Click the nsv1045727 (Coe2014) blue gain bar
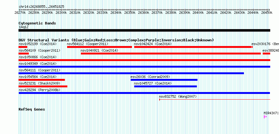This screenshot has width=279, height=134. [166, 86]
